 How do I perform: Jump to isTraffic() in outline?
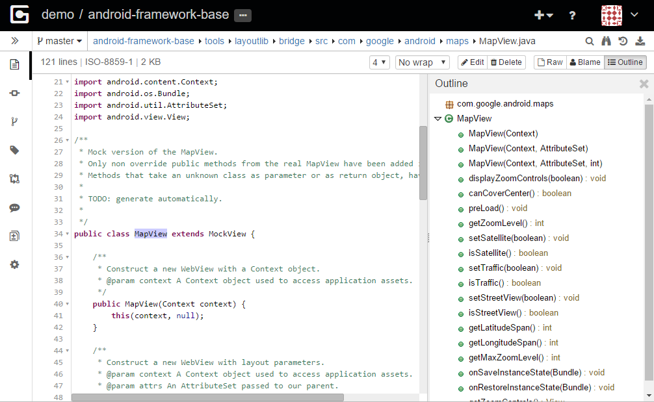point(504,283)
